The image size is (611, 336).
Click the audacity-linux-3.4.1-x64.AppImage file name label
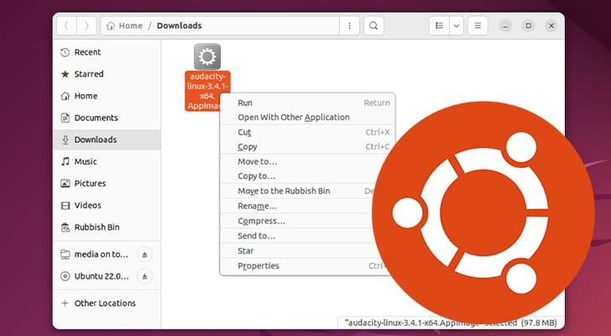[207, 91]
